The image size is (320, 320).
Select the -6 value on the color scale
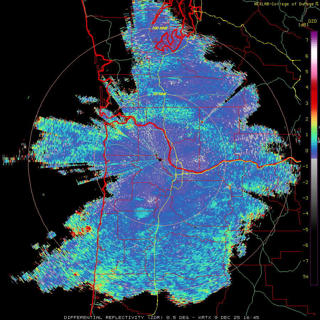pyautogui.click(x=305, y=245)
